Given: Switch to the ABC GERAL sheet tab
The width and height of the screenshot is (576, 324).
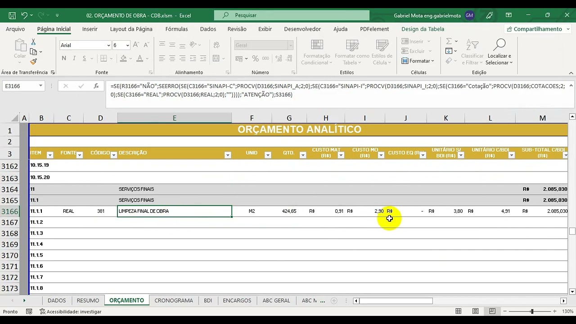Looking at the screenshot, I should pyautogui.click(x=276, y=301).
